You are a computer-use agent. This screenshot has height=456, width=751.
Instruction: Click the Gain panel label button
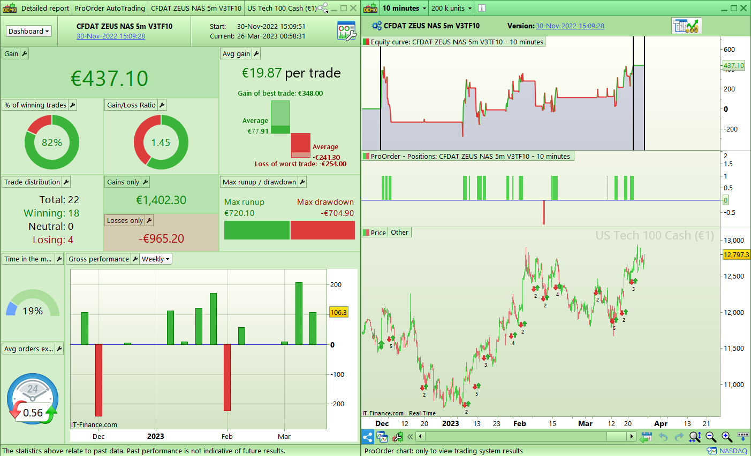[x=11, y=53]
